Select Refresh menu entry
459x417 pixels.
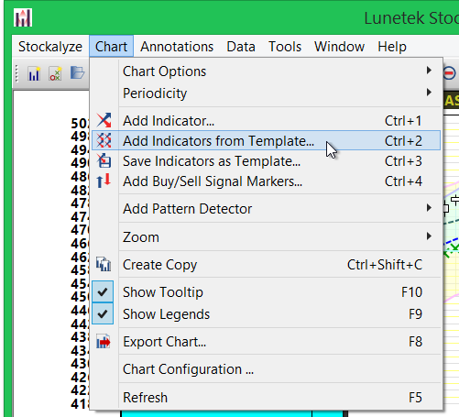(266, 398)
